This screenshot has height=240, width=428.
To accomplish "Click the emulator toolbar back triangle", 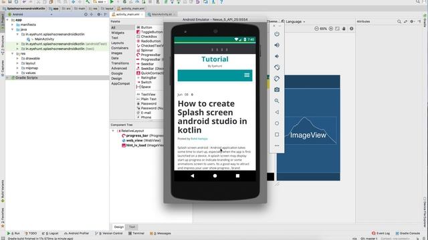I will (277, 112).
